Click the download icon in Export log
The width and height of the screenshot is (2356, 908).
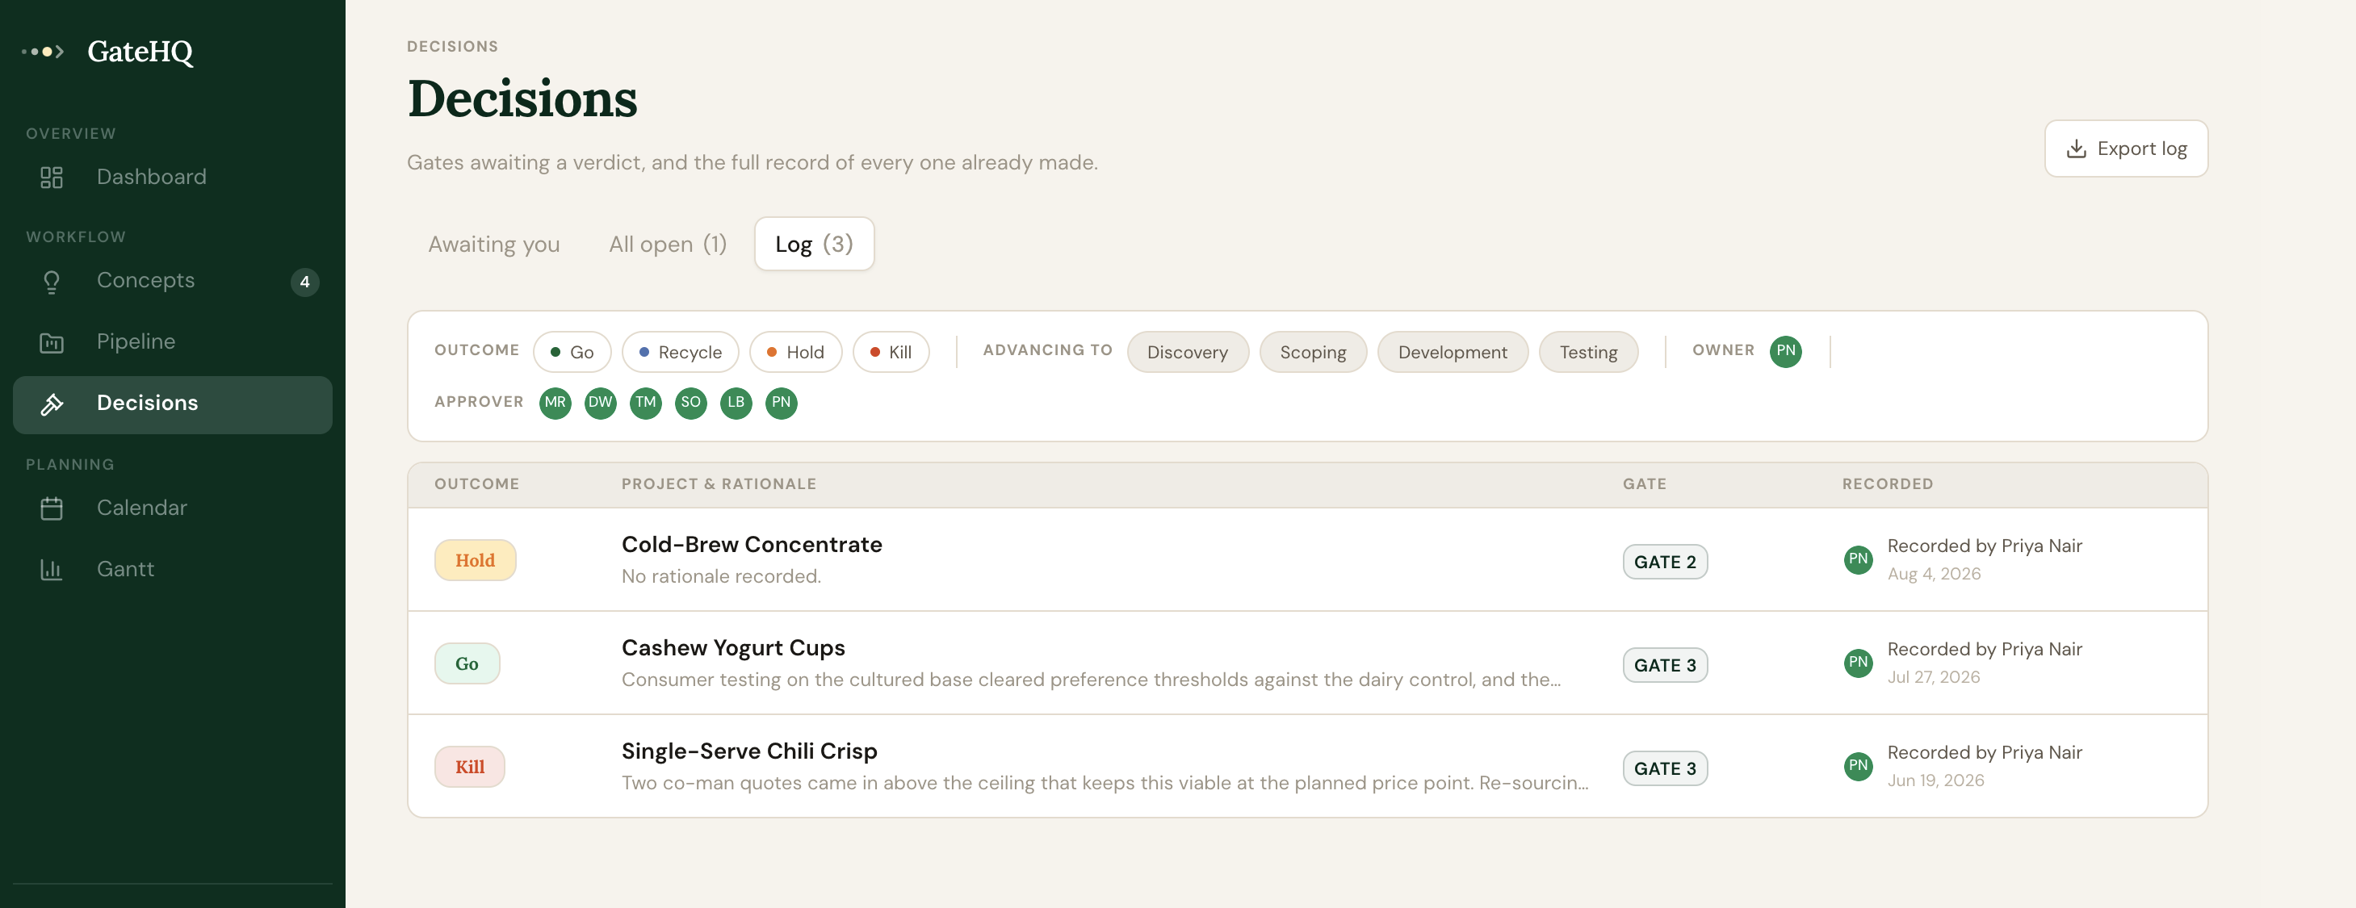point(2076,149)
